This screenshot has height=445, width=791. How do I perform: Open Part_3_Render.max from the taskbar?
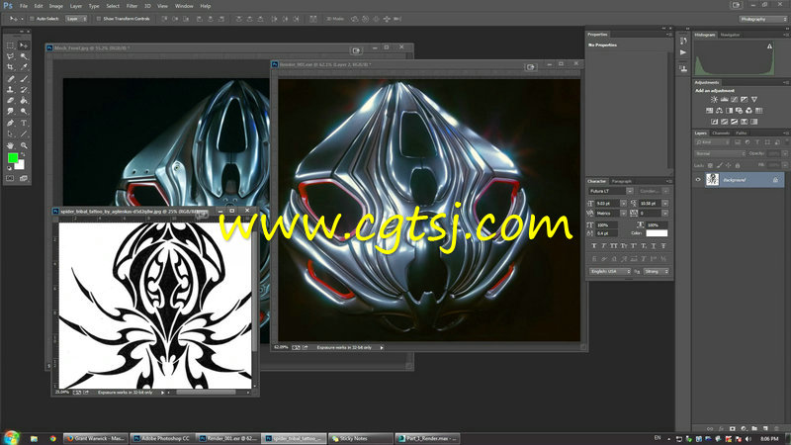tap(427, 438)
